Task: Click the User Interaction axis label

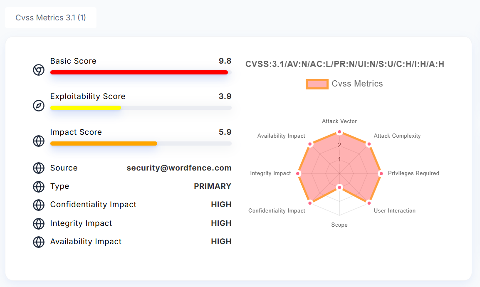Action: [x=395, y=210]
